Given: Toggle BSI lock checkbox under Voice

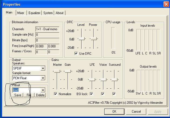Looking at the screenshot, I should pos(103,94).
